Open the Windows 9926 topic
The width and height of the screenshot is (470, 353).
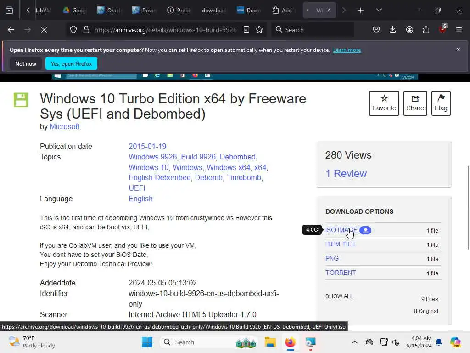click(x=152, y=157)
